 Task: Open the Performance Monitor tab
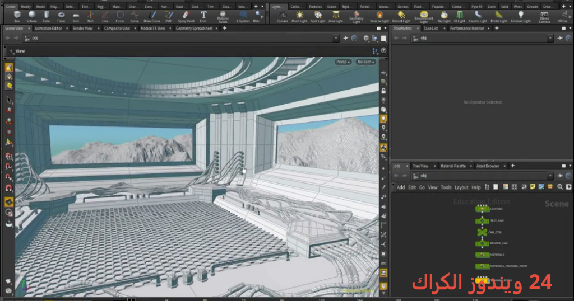pyautogui.click(x=467, y=28)
